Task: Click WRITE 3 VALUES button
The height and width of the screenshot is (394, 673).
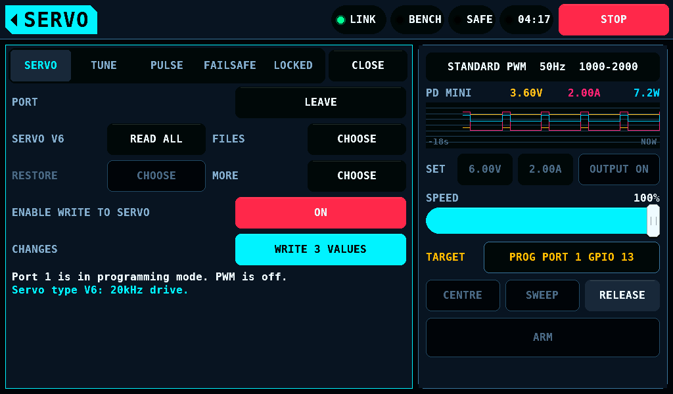Action: (321, 250)
